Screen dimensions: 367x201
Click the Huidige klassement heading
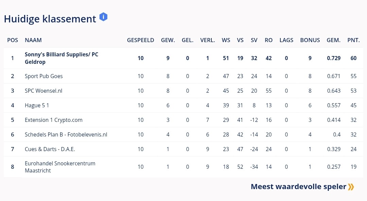tap(50, 19)
